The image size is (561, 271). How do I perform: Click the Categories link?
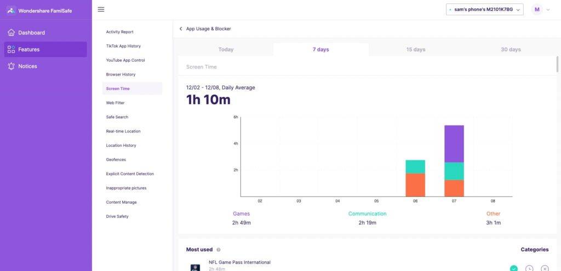coord(534,250)
